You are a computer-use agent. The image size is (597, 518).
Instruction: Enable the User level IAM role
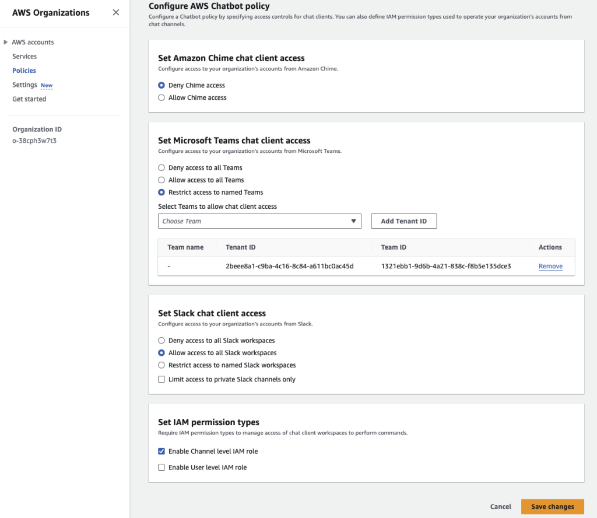161,467
